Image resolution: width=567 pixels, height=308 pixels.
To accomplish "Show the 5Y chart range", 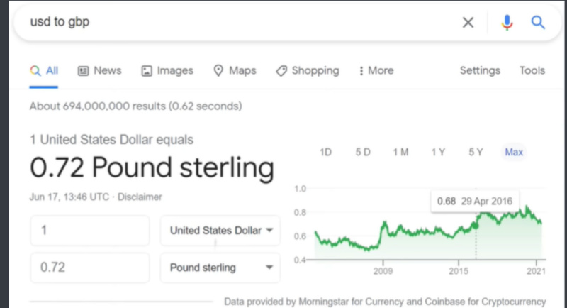I will coord(476,152).
